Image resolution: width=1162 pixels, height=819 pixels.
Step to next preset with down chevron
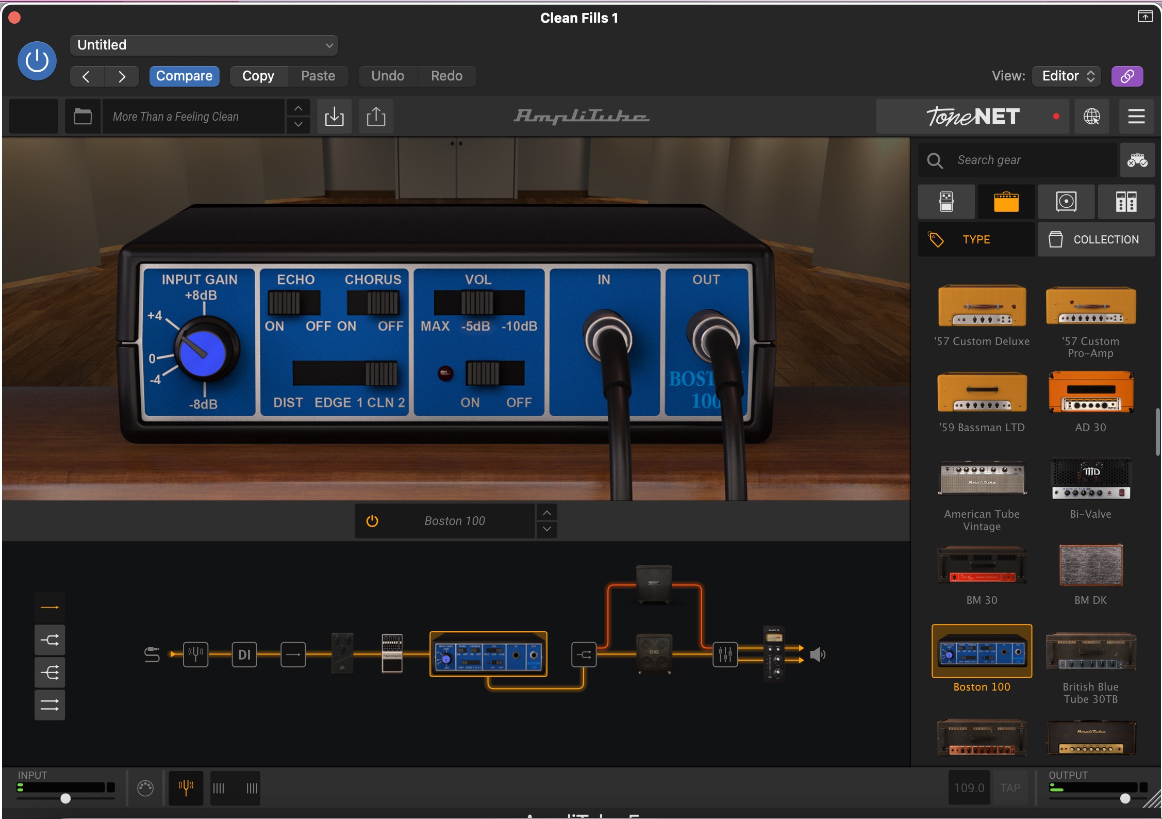coord(298,124)
